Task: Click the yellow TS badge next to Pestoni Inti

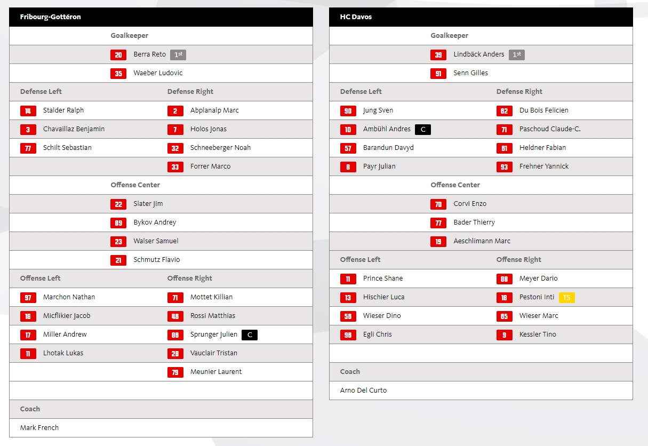Action: click(x=566, y=297)
